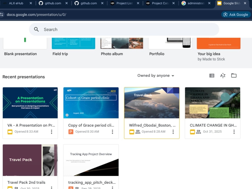Click into the Search presentations field
The image size is (252, 189).
click(x=124, y=29)
